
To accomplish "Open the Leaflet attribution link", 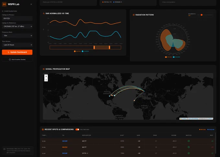I will coord(183,119).
